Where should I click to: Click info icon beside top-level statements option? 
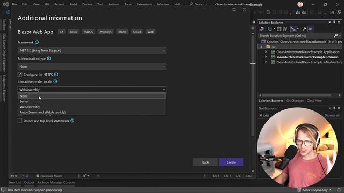(x=72, y=121)
